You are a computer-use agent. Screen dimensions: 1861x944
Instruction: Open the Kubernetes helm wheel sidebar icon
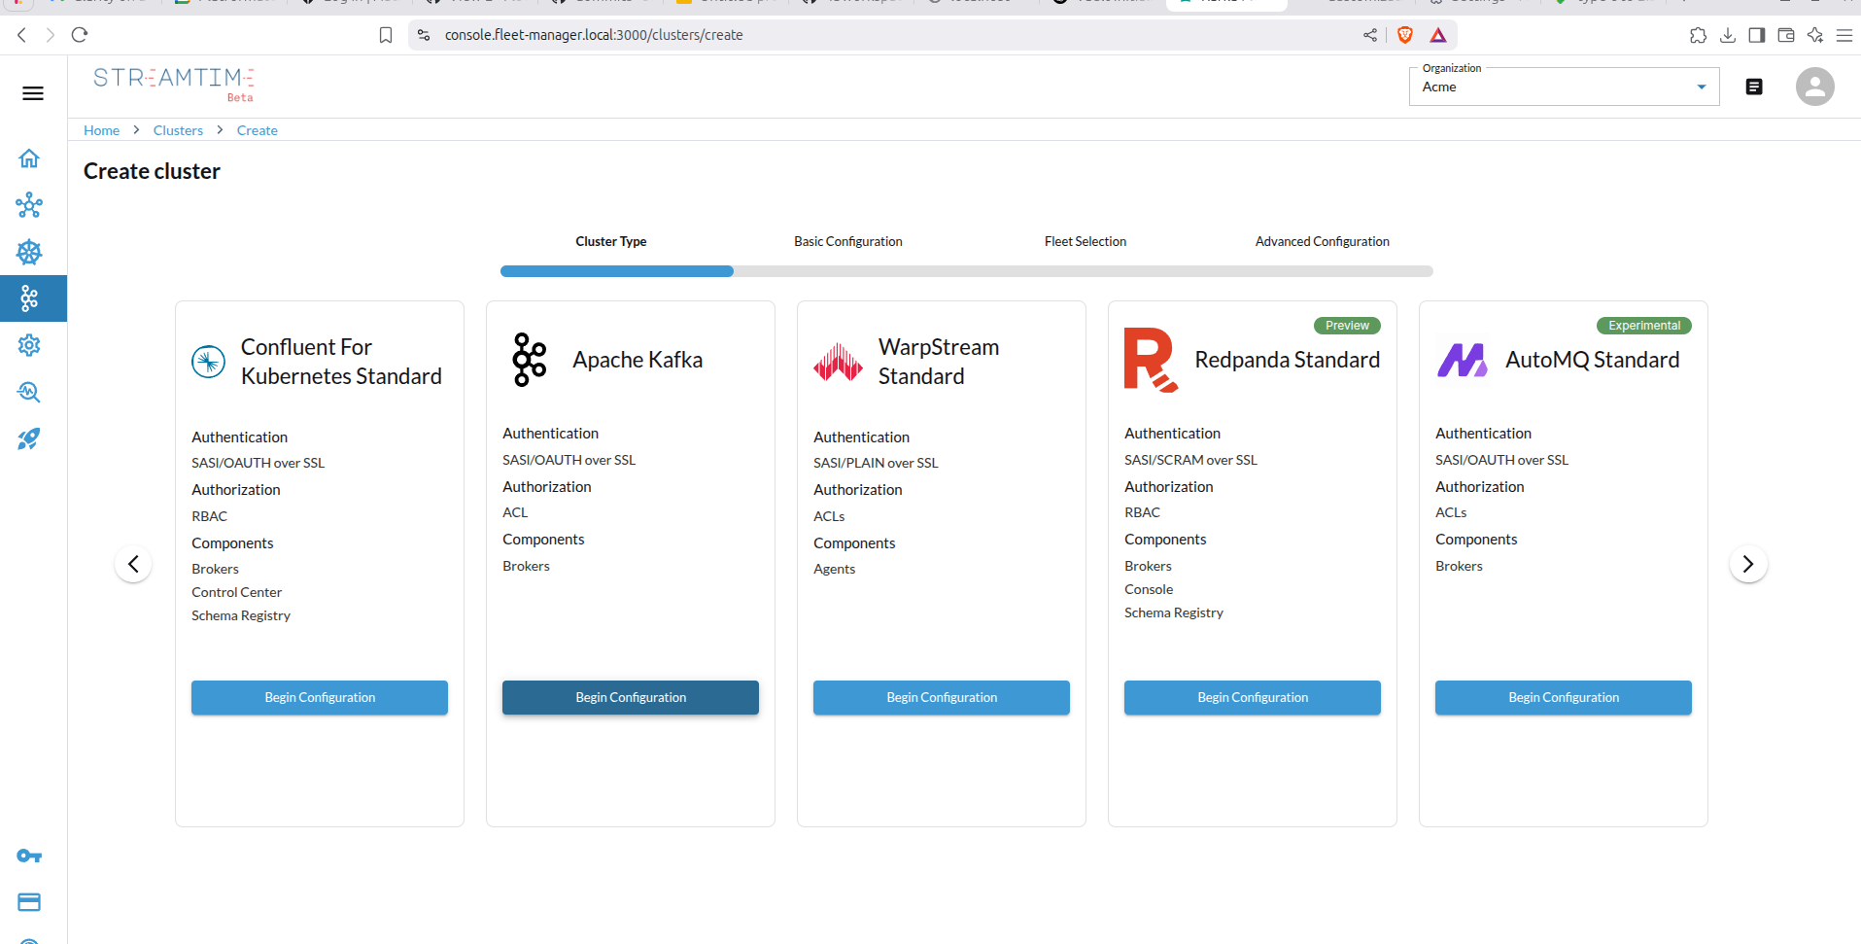29,252
